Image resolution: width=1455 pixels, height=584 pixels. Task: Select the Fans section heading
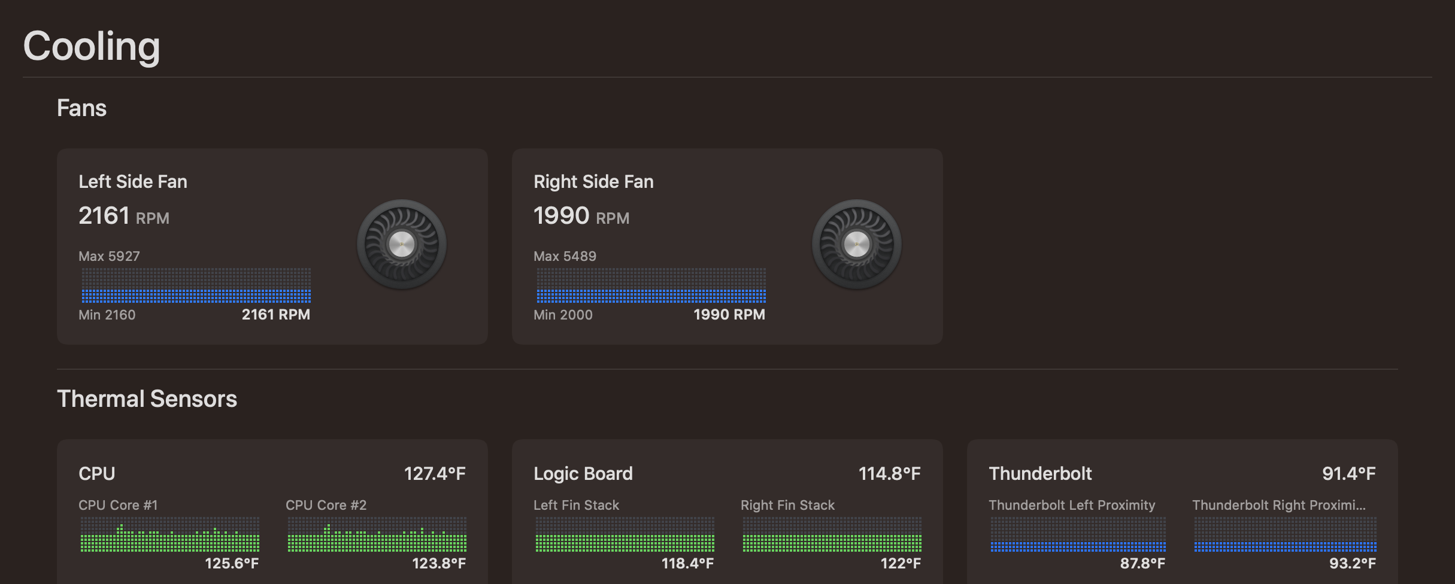[x=81, y=108]
